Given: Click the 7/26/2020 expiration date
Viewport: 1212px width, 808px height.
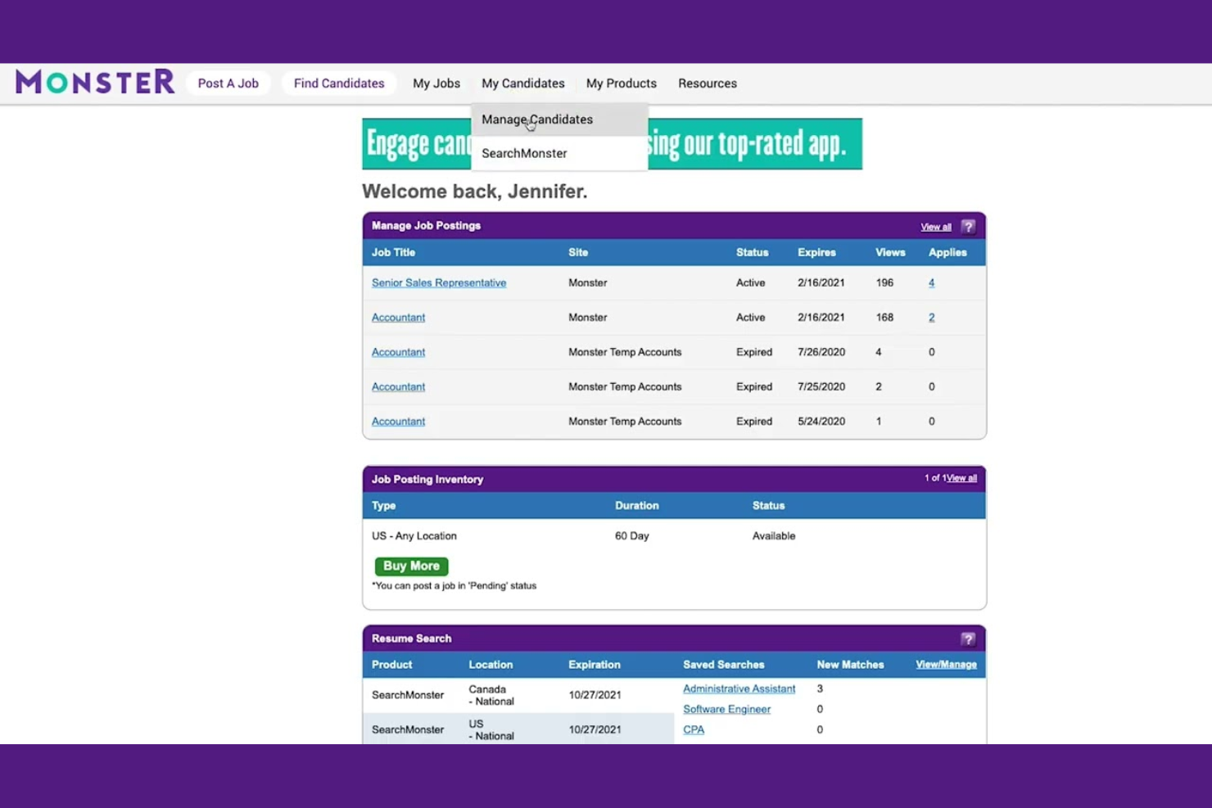Looking at the screenshot, I should click(821, 352).
